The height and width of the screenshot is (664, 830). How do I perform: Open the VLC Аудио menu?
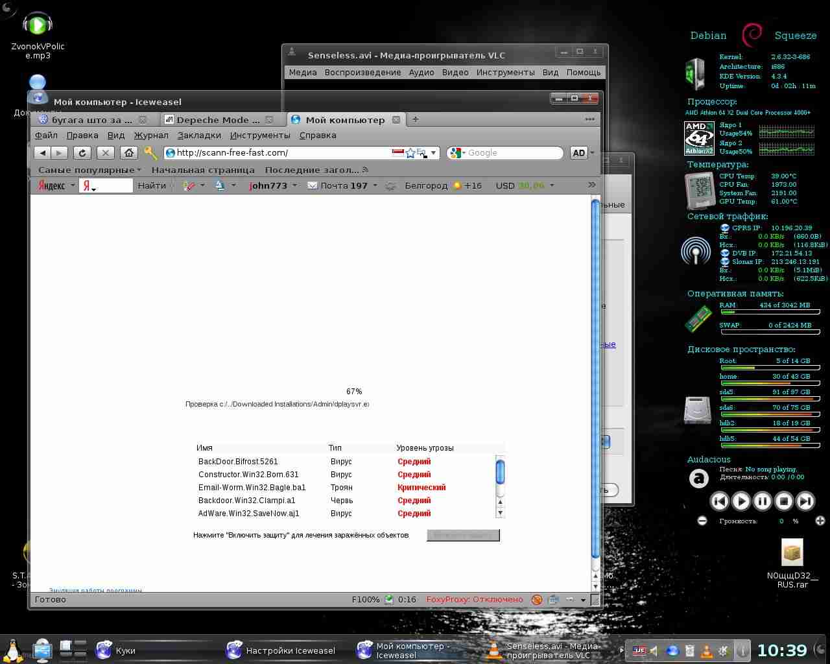tap(421, 73)
